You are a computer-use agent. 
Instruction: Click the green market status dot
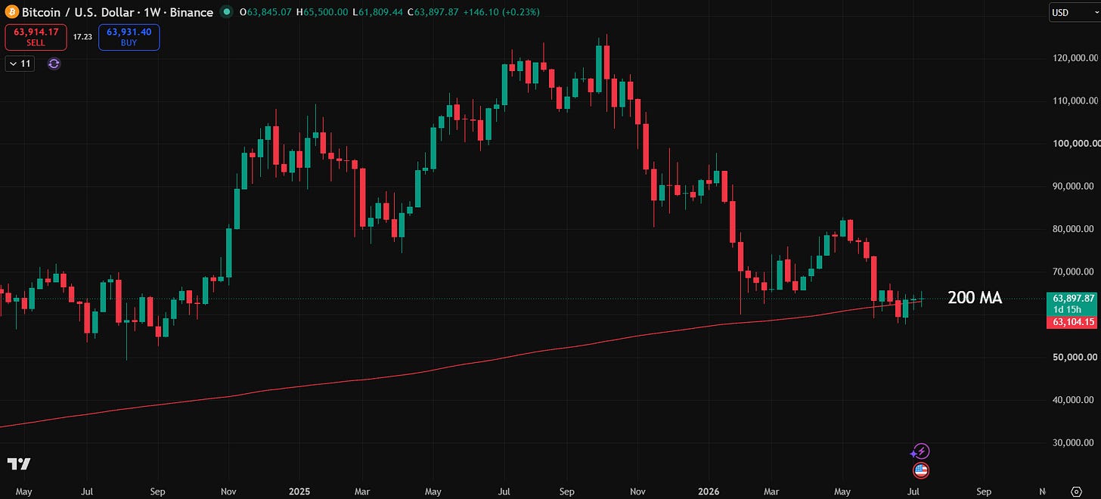tap(226, 13)
